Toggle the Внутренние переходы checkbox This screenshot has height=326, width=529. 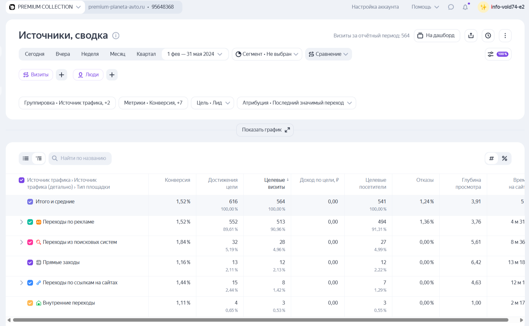[x=30, y=303]
